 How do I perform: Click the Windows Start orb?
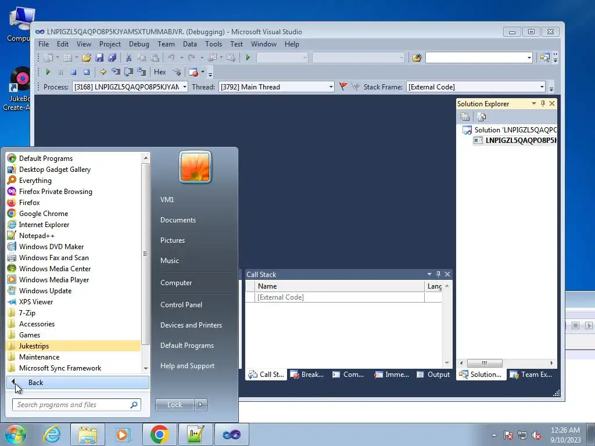pyautogui.click(x=16, y=434)
